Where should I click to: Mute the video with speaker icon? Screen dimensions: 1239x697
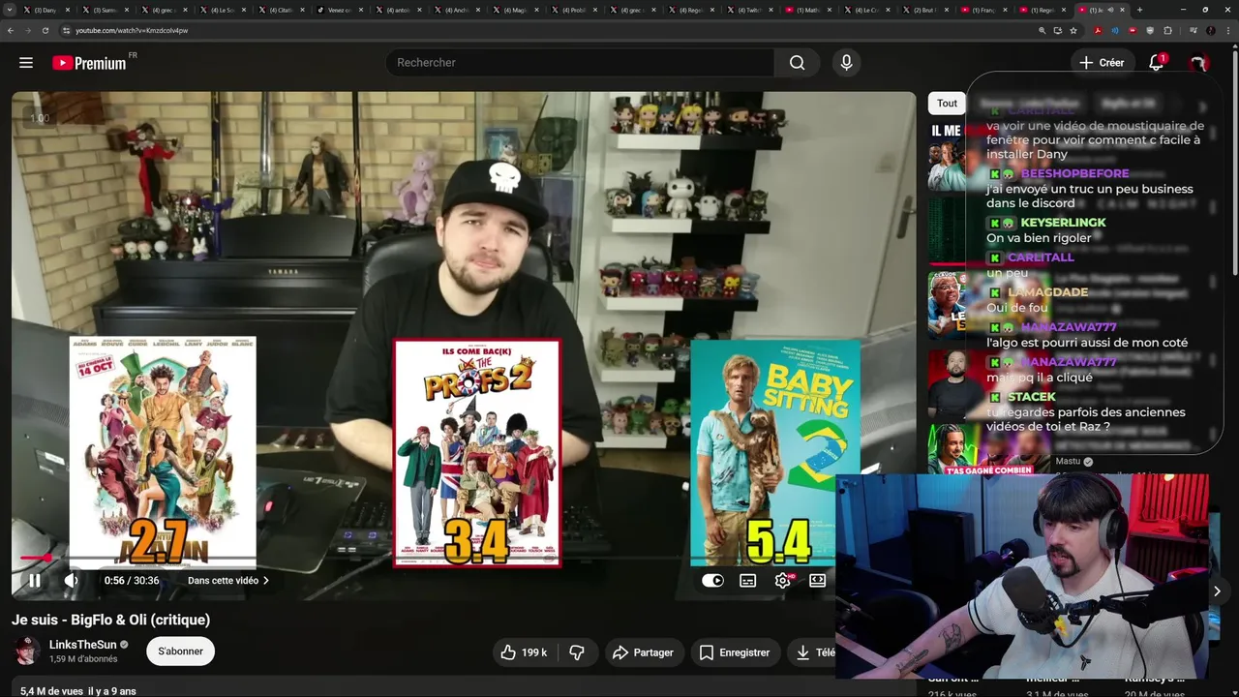pyautogui.click(x=72, y=581)
